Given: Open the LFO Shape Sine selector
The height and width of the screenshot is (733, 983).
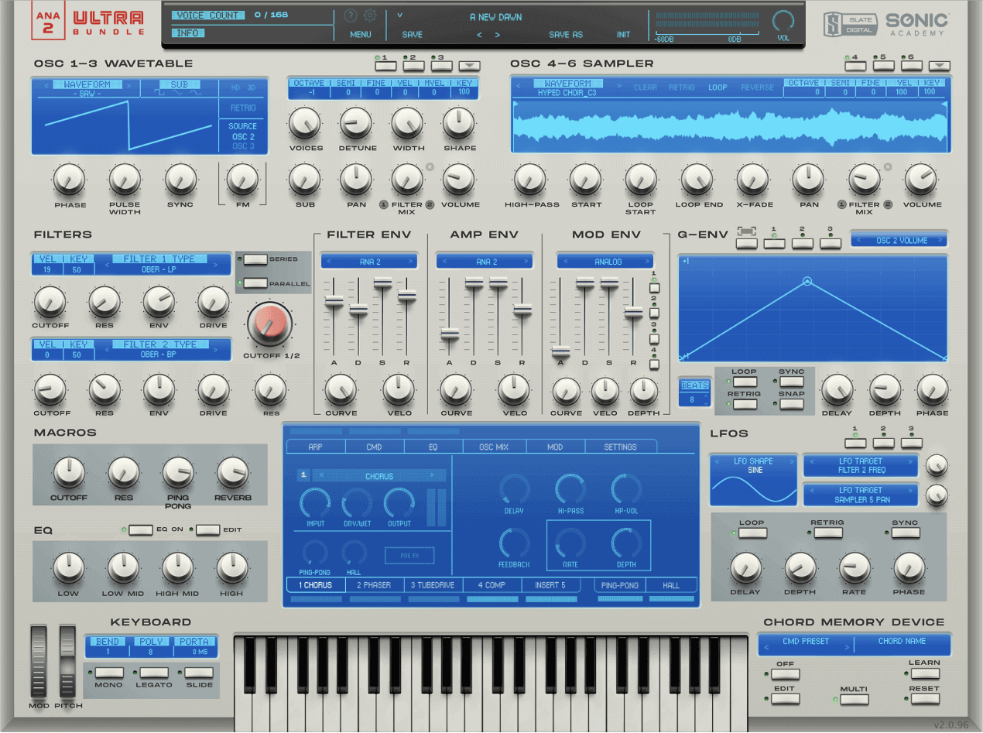Looking at the screenshot, I should point(753,466).
